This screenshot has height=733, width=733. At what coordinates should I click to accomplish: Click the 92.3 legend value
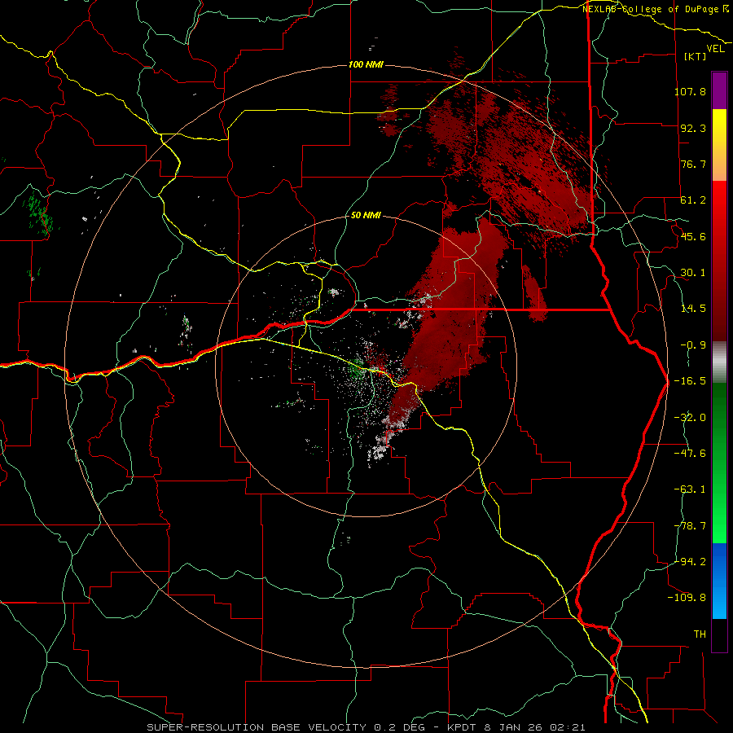693,128
